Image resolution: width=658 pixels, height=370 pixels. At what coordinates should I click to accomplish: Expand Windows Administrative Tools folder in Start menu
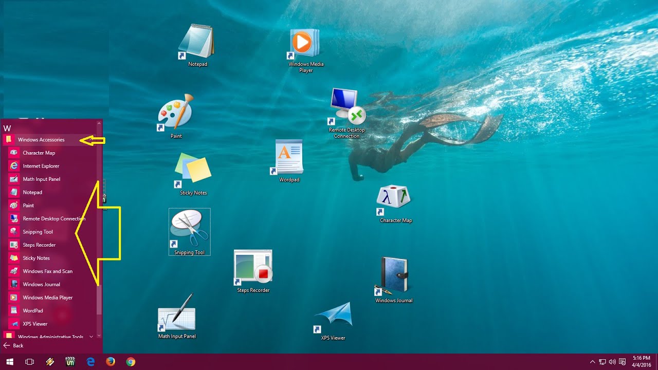click(x=49, y=337)
